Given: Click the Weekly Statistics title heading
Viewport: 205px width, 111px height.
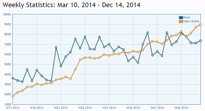Looking at the screenshot, I should tap(71, 5).
